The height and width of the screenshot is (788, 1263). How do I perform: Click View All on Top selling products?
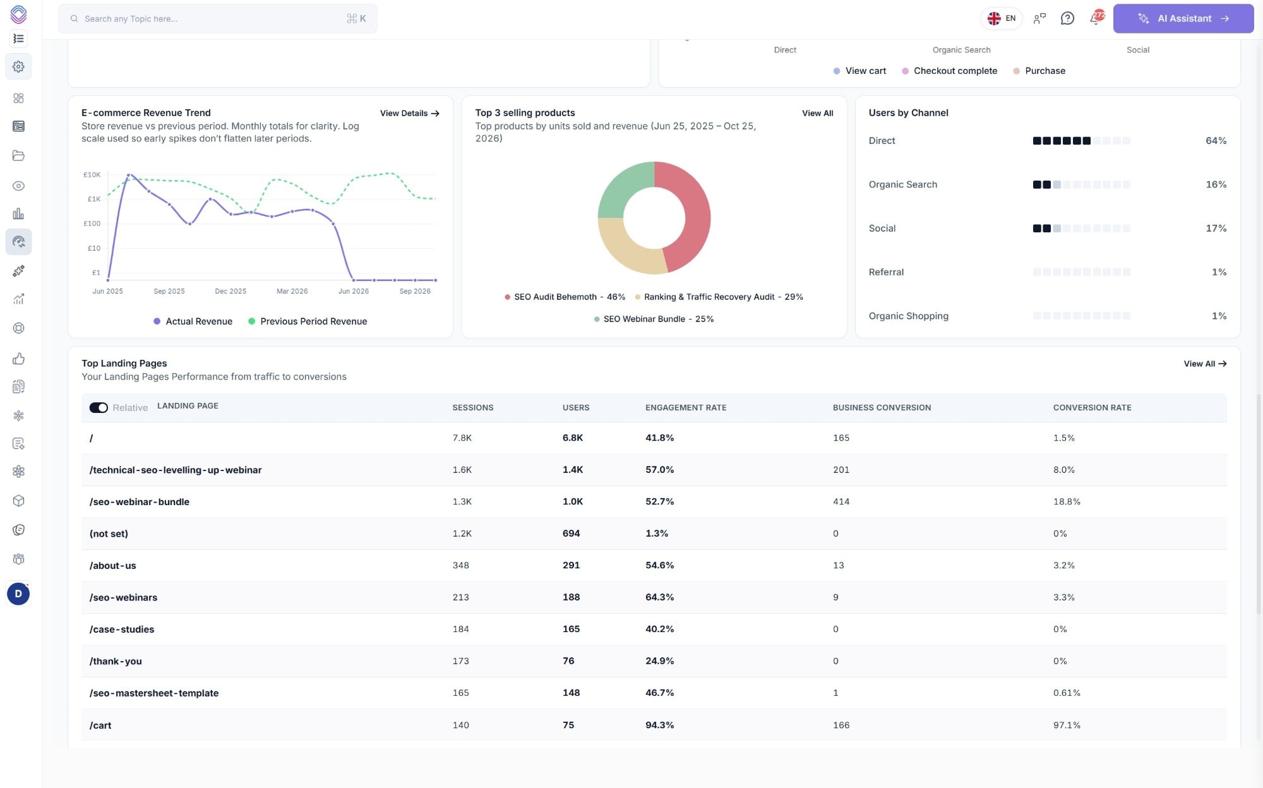(817, 113)
